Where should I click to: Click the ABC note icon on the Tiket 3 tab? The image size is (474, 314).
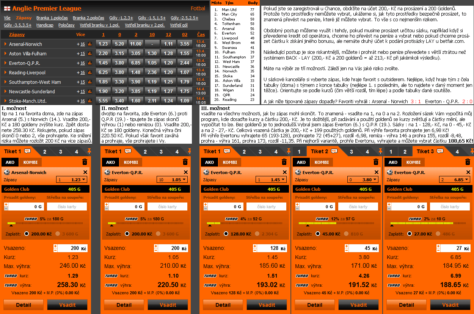tap(439, 151)
